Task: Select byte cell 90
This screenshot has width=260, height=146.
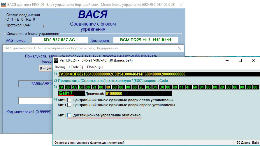Action: (68, 87)
